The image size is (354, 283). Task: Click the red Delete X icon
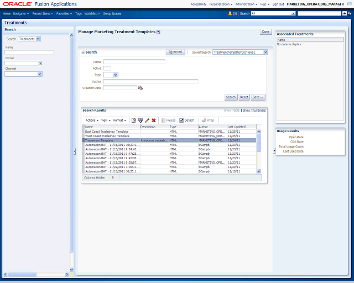(x=154, y=120)
